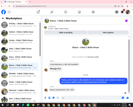
Task: Click the listing thumbnail in chat header
Action: click(47, 21)
